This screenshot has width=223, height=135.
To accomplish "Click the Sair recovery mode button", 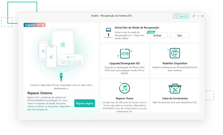I will click(x=180, y=35).
